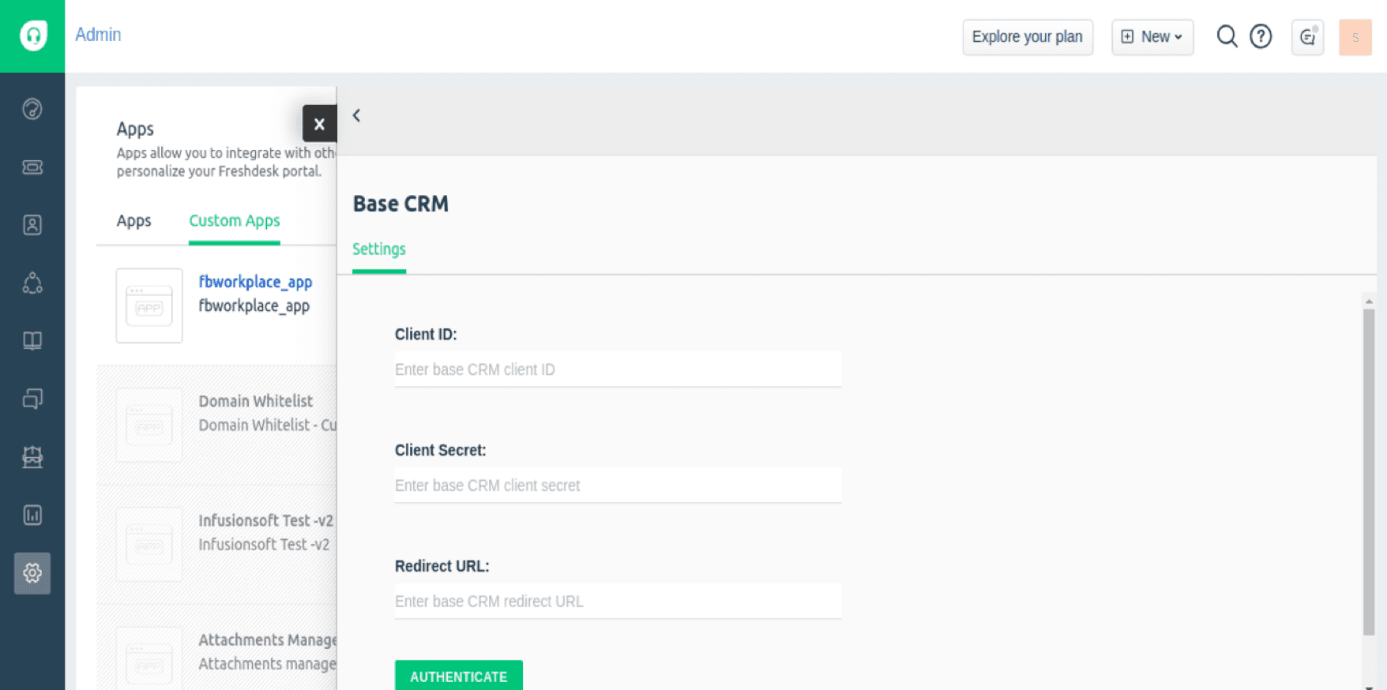
Task: Click the Authenticate button
Action: (x=458, y=676)
